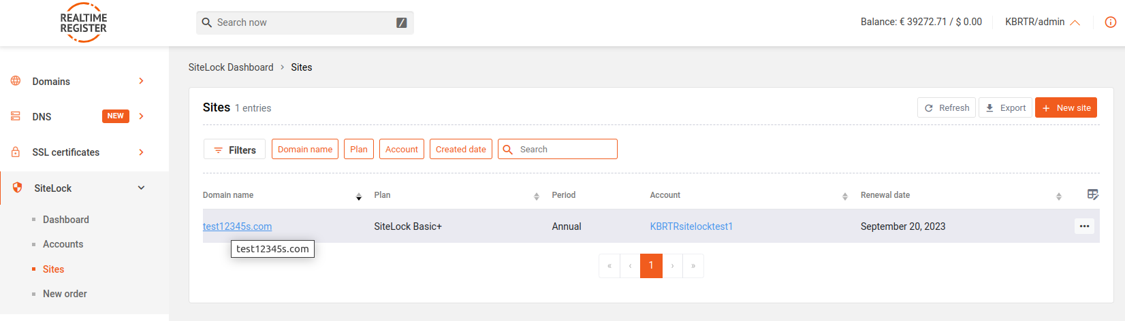
Task: Open the KBRTRsitelocktest1 account link
Action: [x=691, y=226]
